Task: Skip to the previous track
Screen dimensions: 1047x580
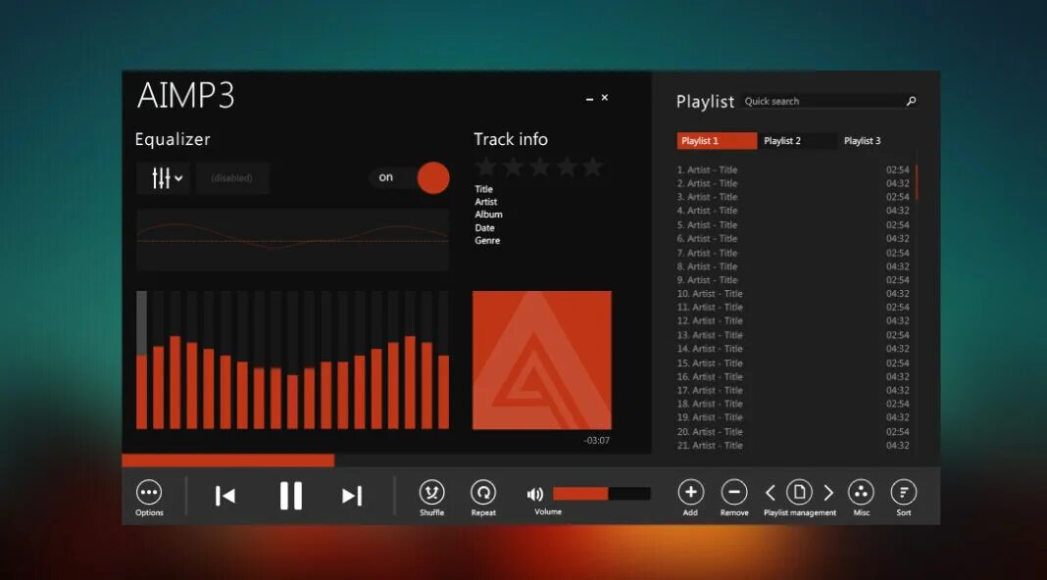Action: [225, 496]
